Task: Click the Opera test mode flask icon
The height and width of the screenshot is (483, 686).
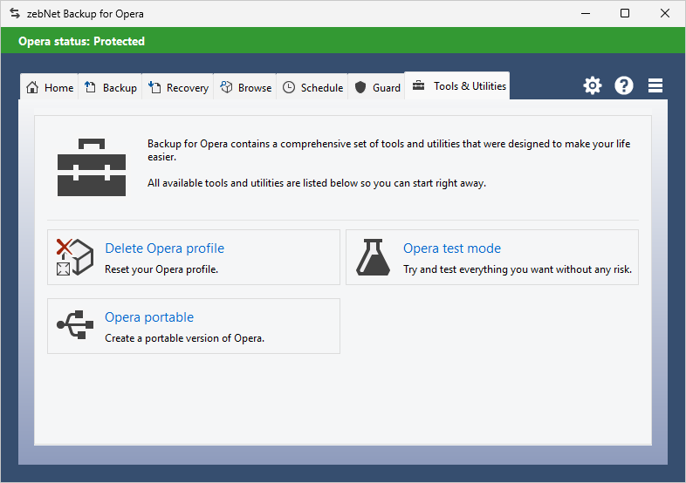Action: pyautogui.click(x=373, y=257)
